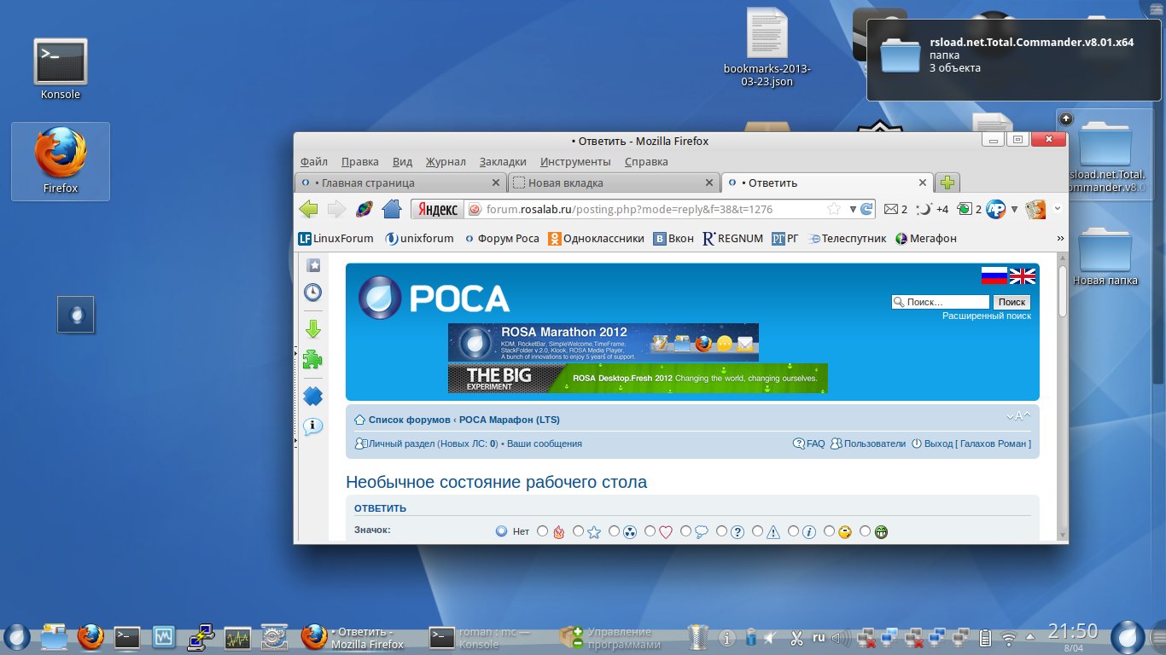The height and width of the screenshot is (655, 1166).
Task: Expand hidden toolbar items dropdown arrow
Action: 1058,209
